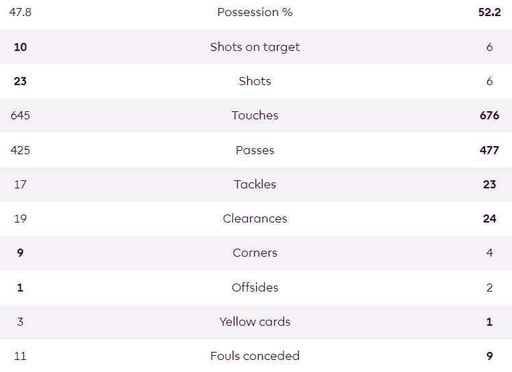The width and height of the screenshot is (512, 372).
Task: Click the Clearances stat label
Action: 255,219
